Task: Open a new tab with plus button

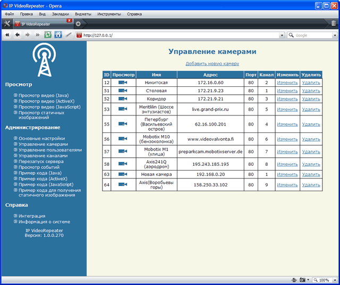Action: pos(78,24)
